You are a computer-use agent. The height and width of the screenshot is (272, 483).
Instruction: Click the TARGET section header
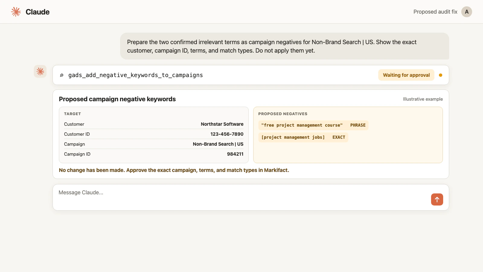[x=72, y=114]
